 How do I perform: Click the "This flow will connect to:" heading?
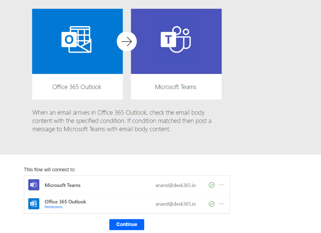coord(49,169)
